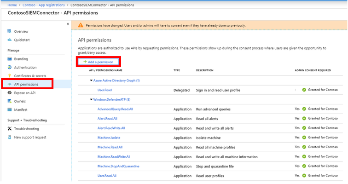The width and height of the screenshot is (348, 184).
Task: Open Machine.Isolate permission
Action: [x=109, y=138]
